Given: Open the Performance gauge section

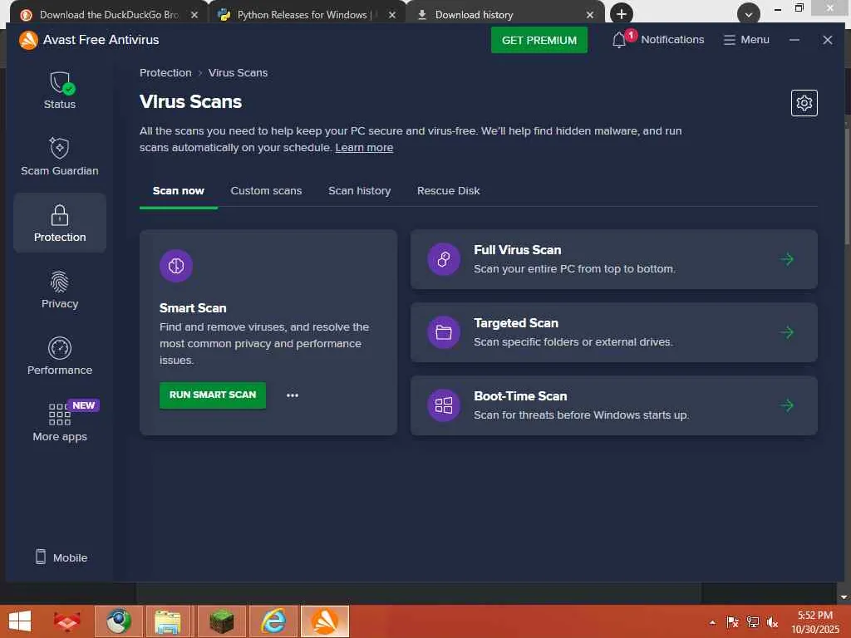Looking at the screenshot, I should point(60,356).
